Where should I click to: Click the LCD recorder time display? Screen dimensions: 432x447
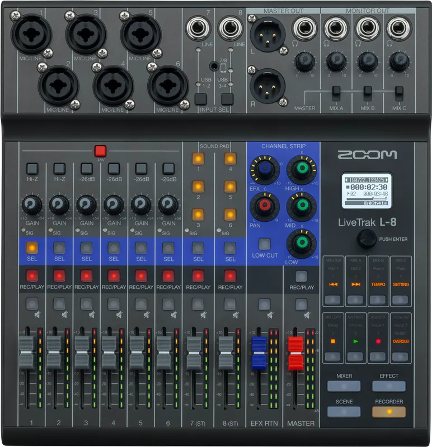[367, 191]
